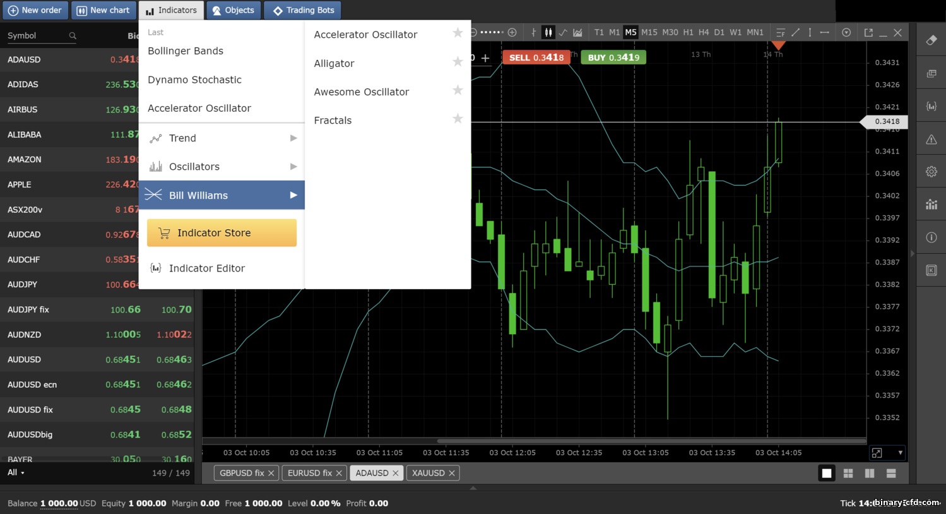This screenshot has width=946, height=514.
Task: Click the chart horizontal scrollbar
Action: [x=651, y=441]
